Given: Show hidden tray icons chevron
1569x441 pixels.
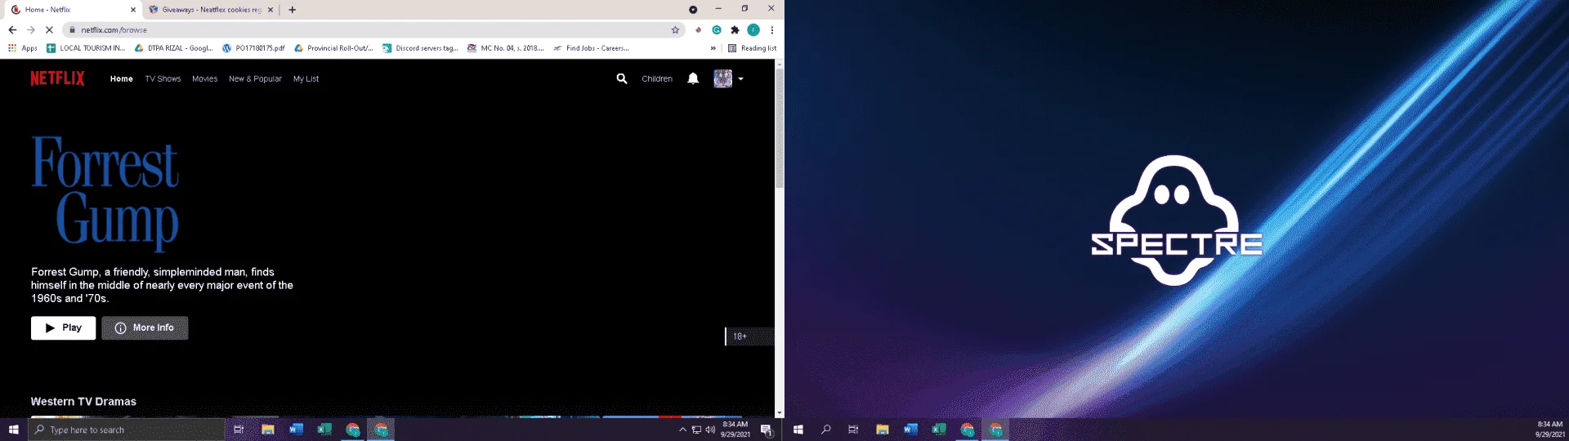Looking at the screenshot, I should pos(682,430).
